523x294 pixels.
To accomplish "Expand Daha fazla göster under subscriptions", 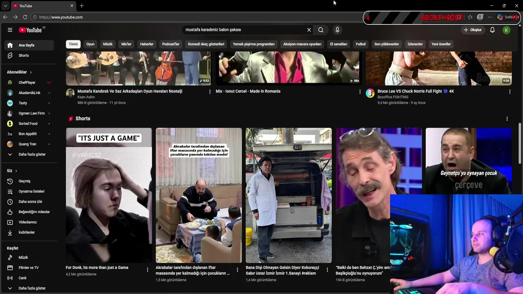I will [x=29, y=154].
